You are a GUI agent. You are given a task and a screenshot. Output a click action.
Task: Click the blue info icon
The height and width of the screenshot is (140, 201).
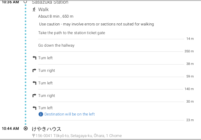tap(41, 114)
